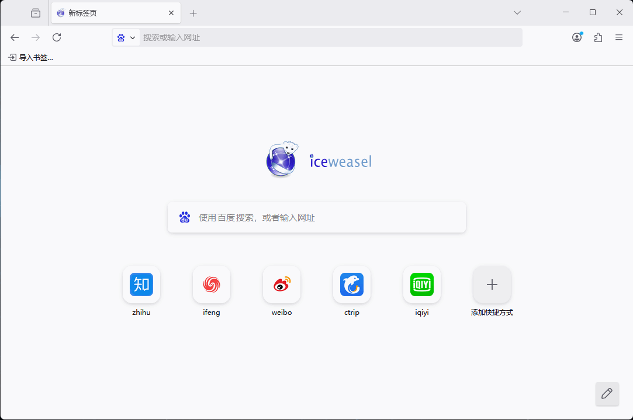
Task: Click the 导入书签 bookmarks import link
Action: pyautogui.click(x=30, y=57)
